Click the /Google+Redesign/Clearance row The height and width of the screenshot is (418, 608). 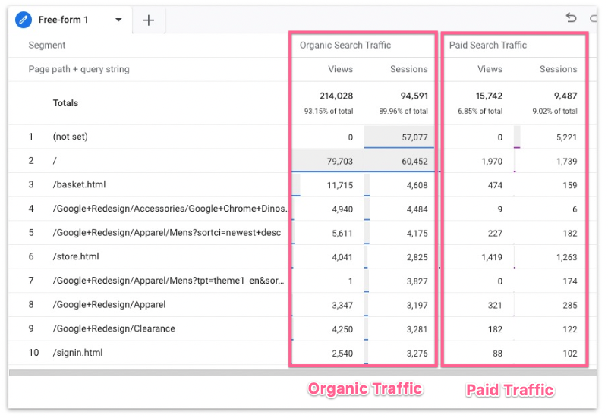[x=114, y=328]
